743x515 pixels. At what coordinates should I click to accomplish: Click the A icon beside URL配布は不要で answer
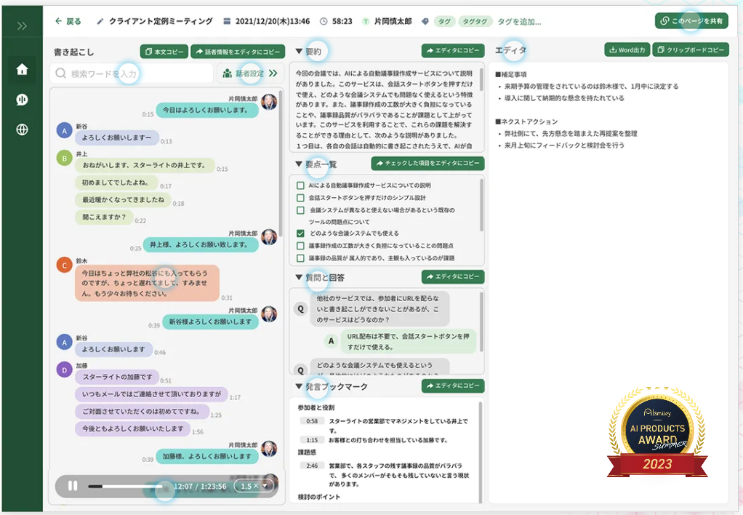click(332, 341)
